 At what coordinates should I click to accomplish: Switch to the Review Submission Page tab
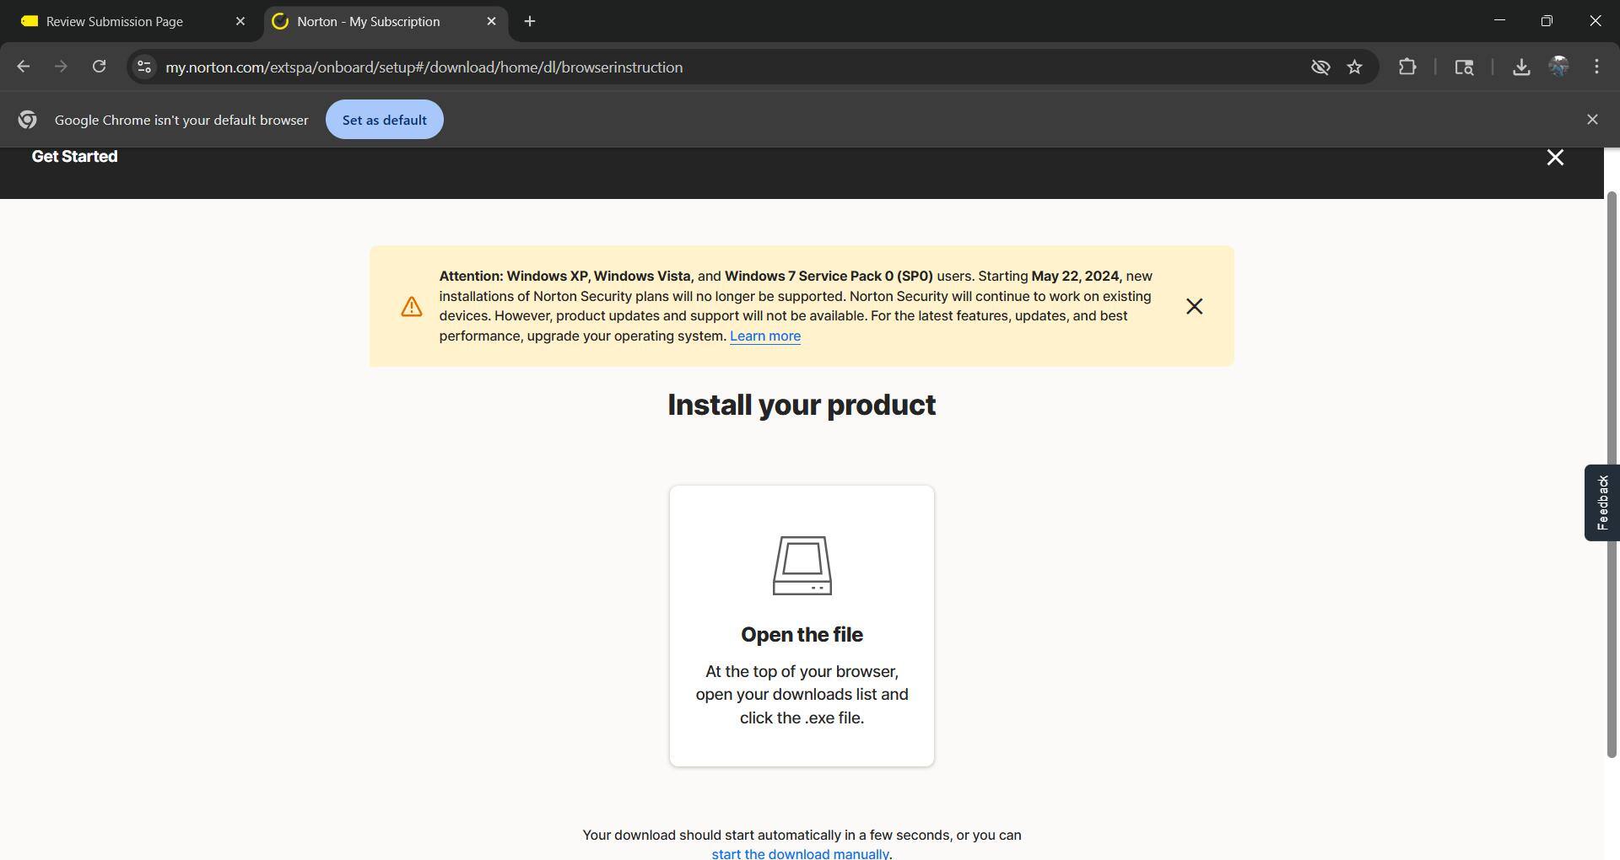114,21
